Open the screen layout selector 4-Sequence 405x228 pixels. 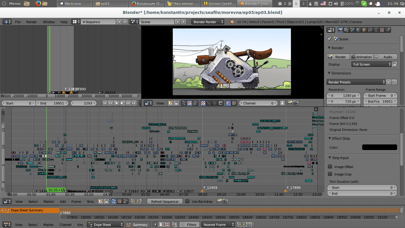[99, 22]
